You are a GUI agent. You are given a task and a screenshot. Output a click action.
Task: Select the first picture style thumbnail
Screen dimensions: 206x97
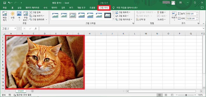(x=55, y=15)
